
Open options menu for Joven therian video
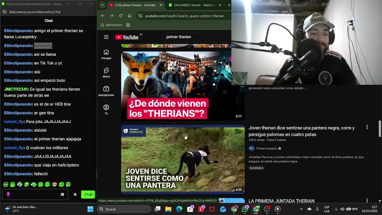367,128
